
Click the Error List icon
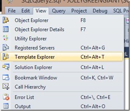coord(6,97)
